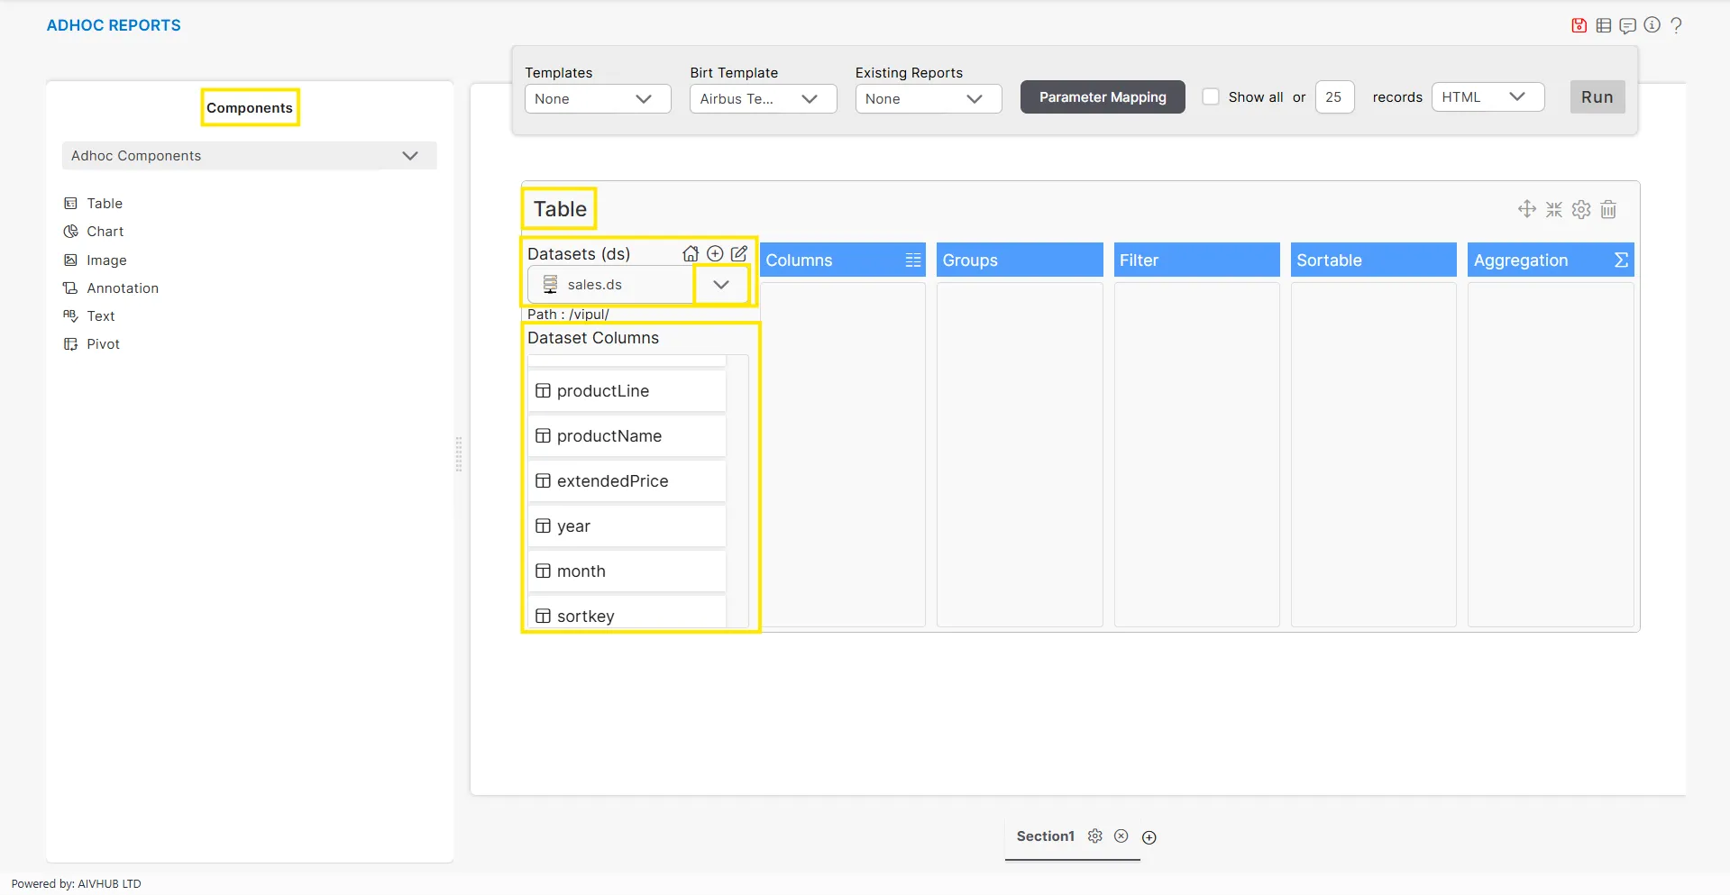Click the help question mark icon

tap(1676, 25)
